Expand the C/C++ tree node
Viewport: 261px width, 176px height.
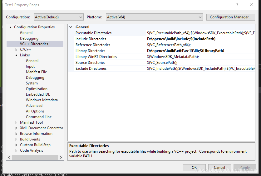17,50
